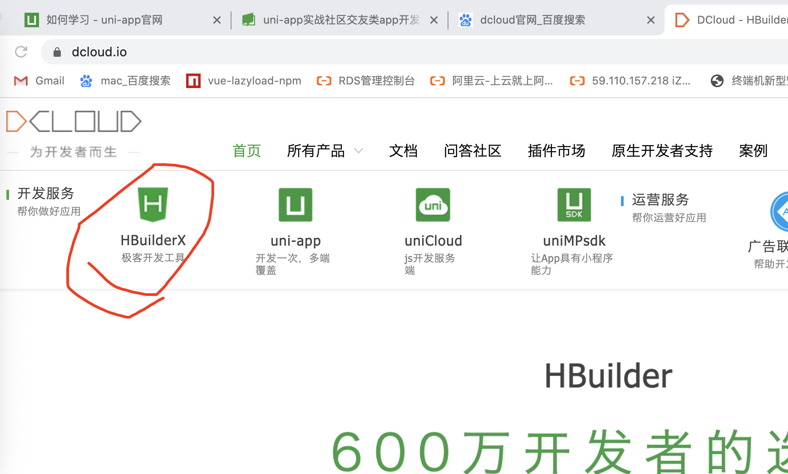Switch to 如何学习 - uni-app官网 tab
Image resolution: width=788 pixels, height=474 pixels.
coord(104,20)
